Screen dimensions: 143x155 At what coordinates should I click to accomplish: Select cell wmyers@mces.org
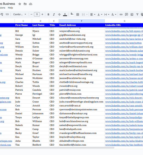point(82,31)
